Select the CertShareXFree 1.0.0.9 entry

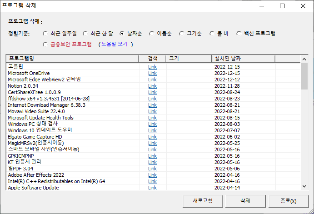click(x=154, y=92)
